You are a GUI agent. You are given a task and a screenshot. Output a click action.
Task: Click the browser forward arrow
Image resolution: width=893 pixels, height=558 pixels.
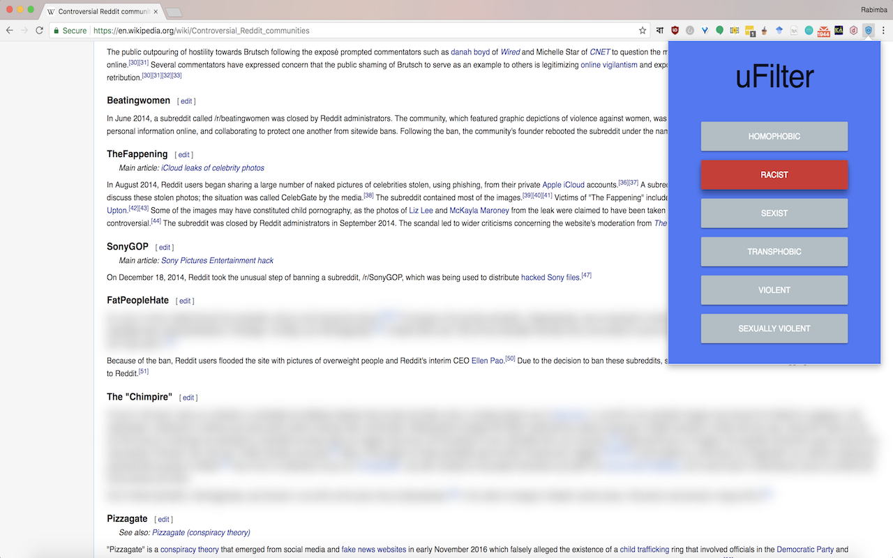24,31
